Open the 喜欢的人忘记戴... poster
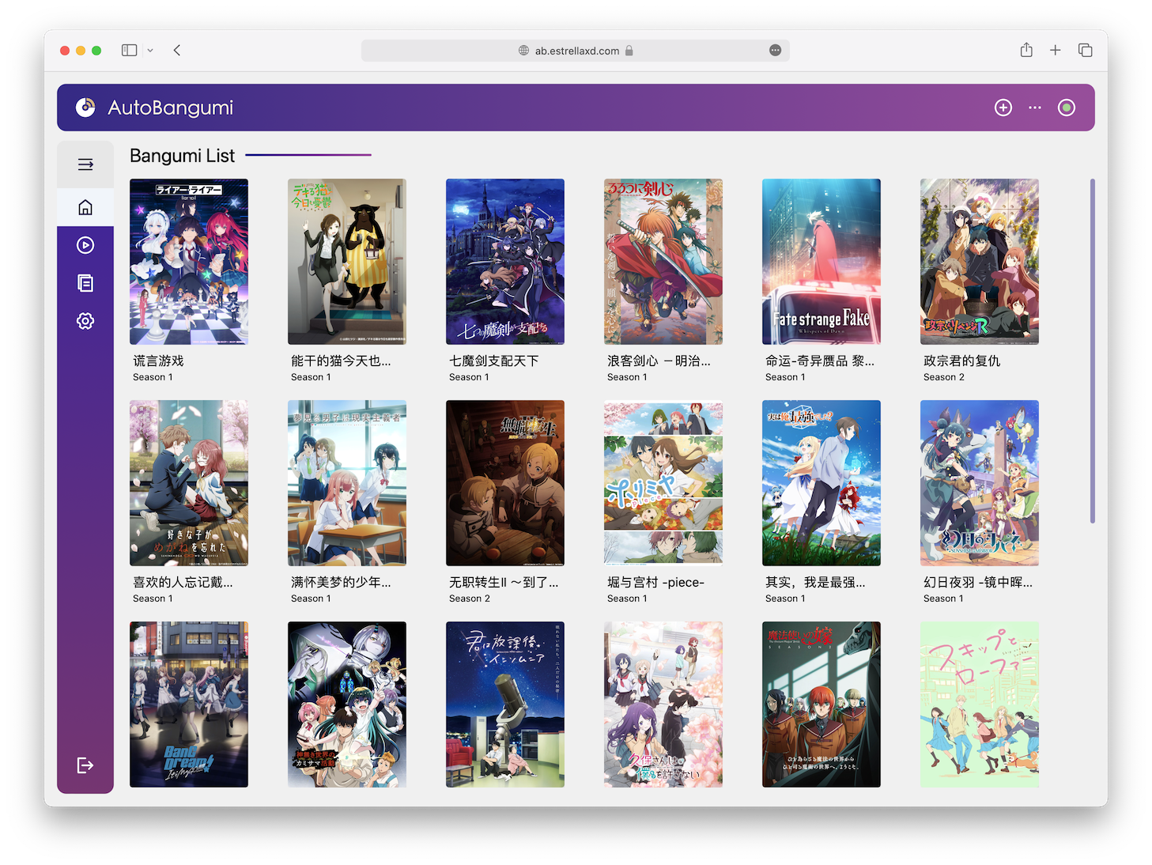1152x865 pixels. [x=189, y=483]
